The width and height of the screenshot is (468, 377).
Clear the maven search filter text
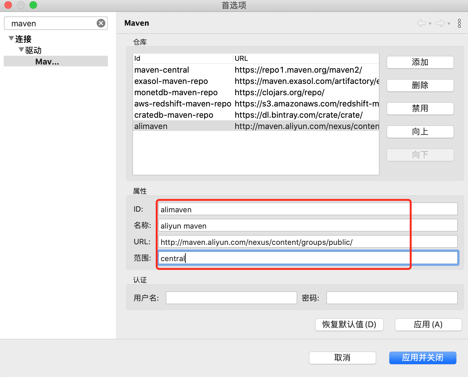click(101, 23)
